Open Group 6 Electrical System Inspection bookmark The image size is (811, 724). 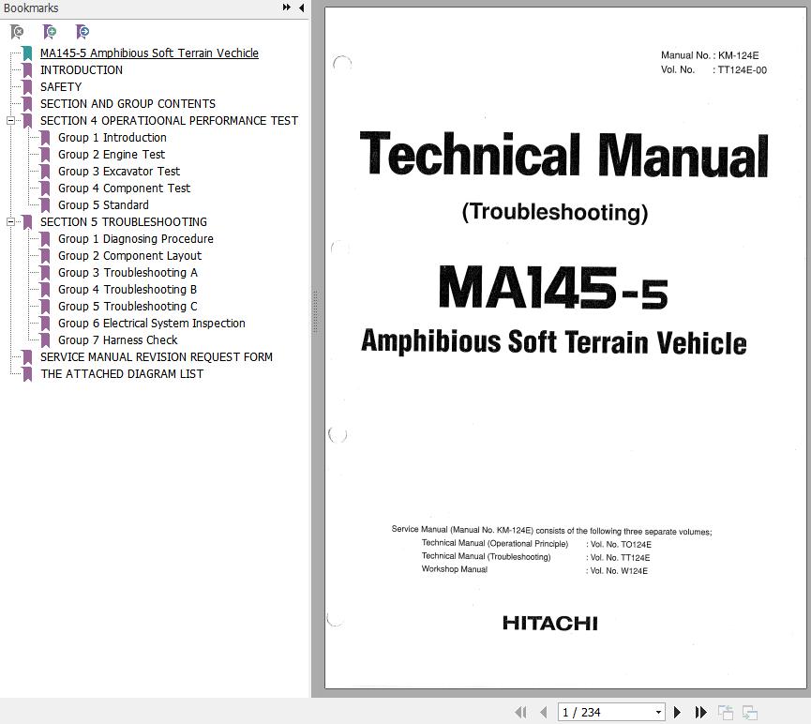(151, 324)
